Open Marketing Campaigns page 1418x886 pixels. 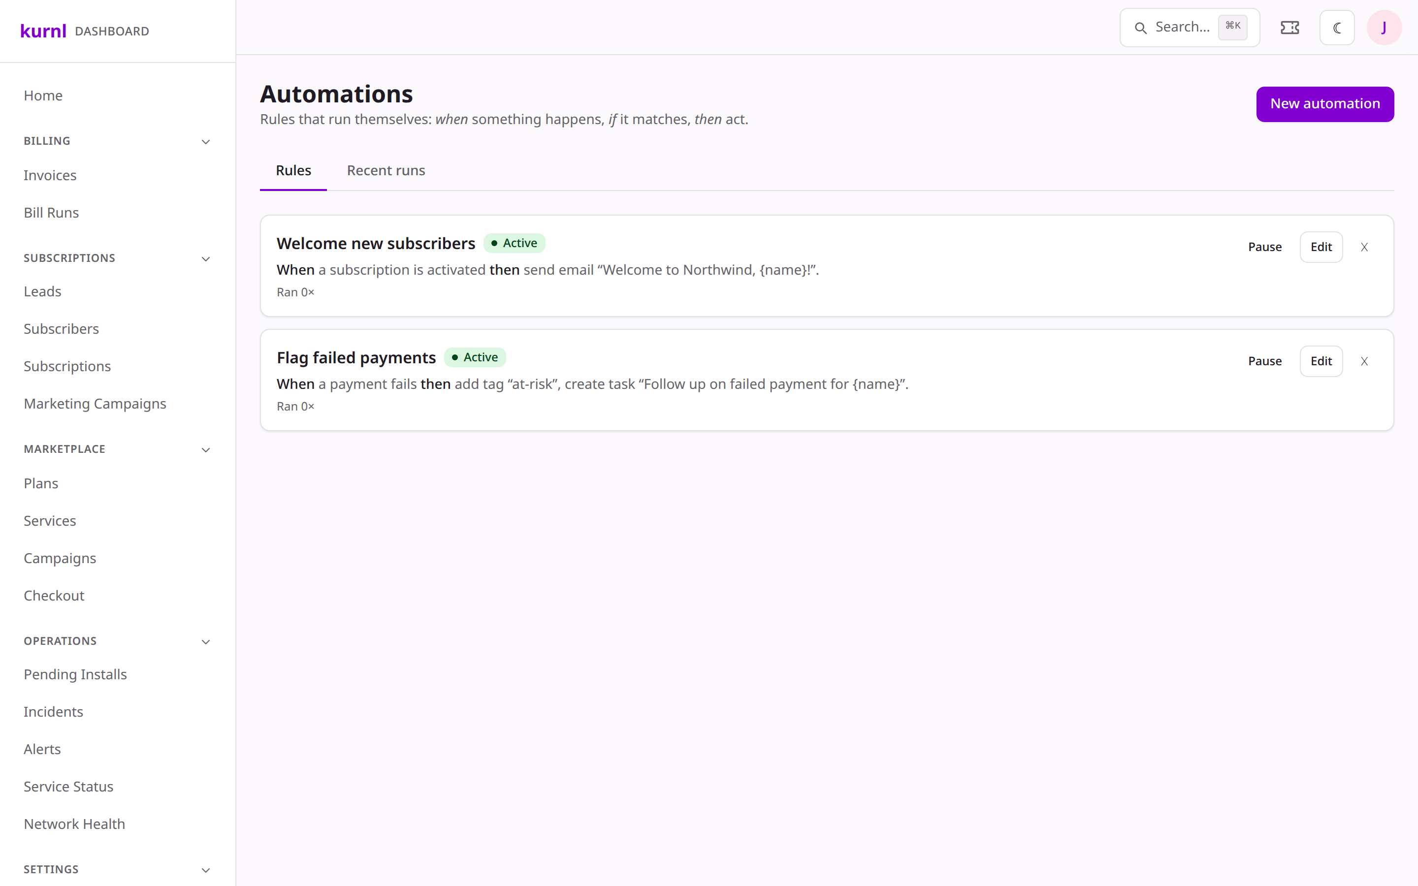(x=95, y=404)
